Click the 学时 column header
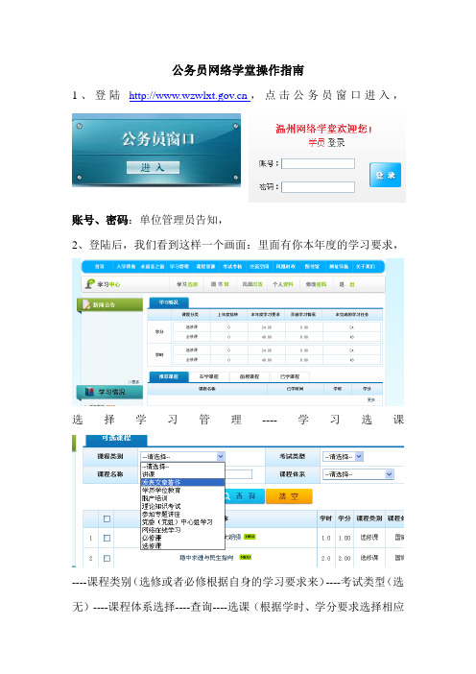Viewport: 476px width, 674px height. 325,518
